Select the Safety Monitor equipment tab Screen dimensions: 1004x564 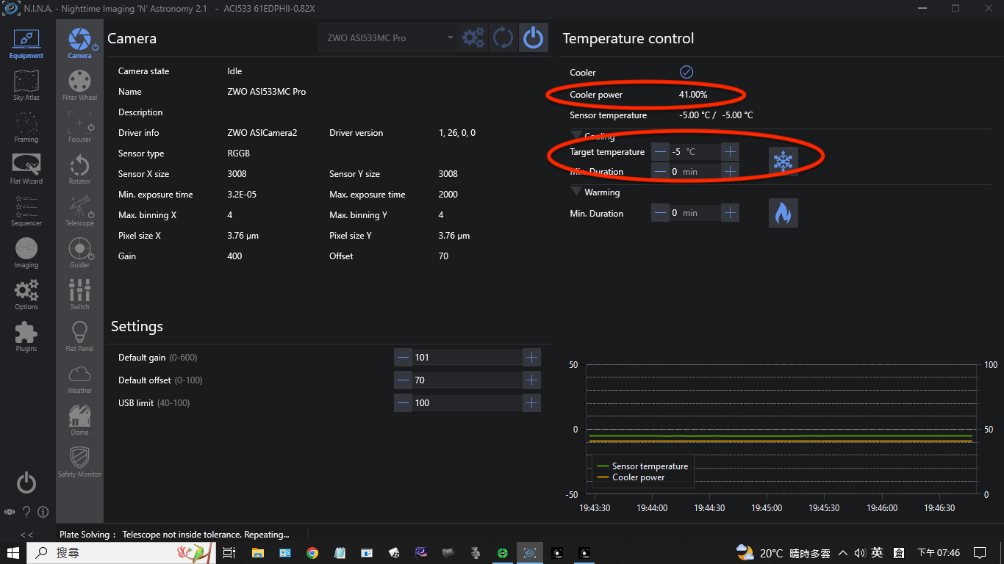(79, 462)
